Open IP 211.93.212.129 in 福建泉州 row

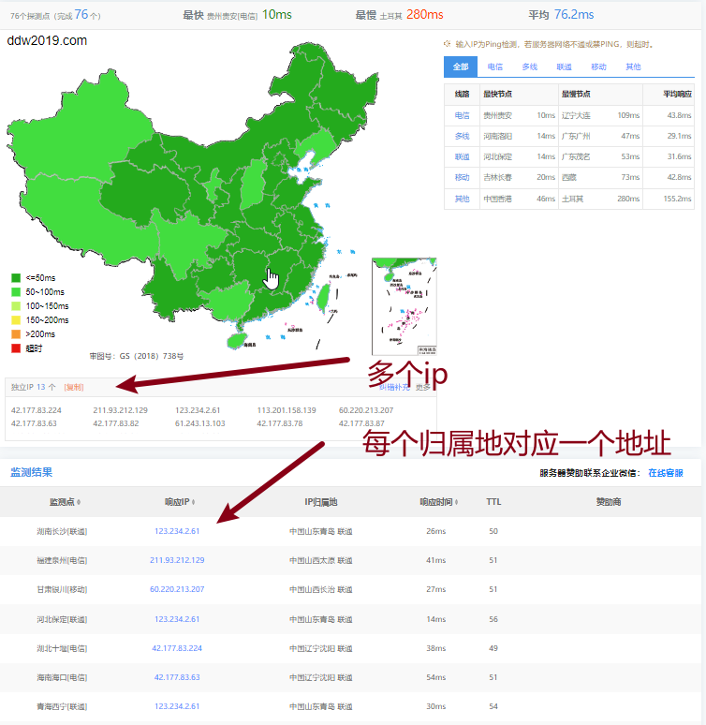[x=177, y=560]
